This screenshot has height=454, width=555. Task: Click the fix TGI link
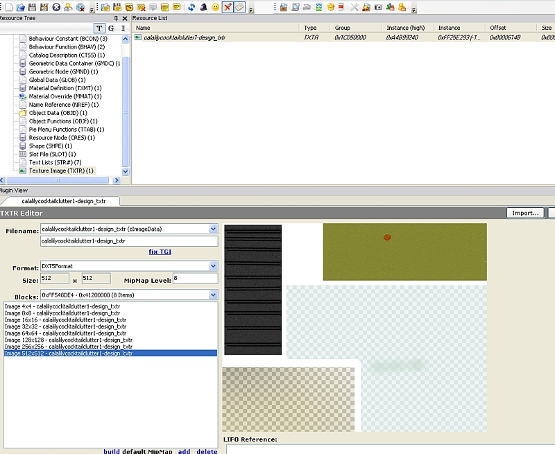click(160, 252)
